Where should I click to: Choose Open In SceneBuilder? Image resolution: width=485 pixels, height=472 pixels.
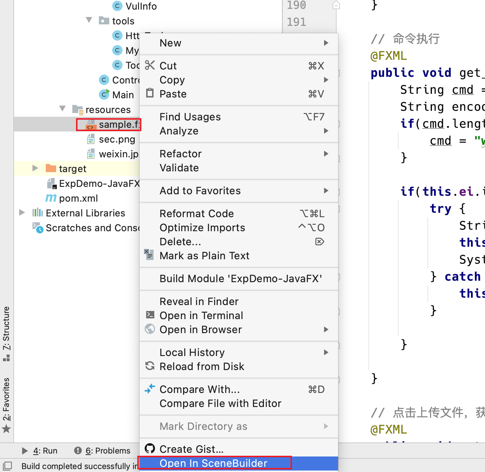click(x=239, y=463)
